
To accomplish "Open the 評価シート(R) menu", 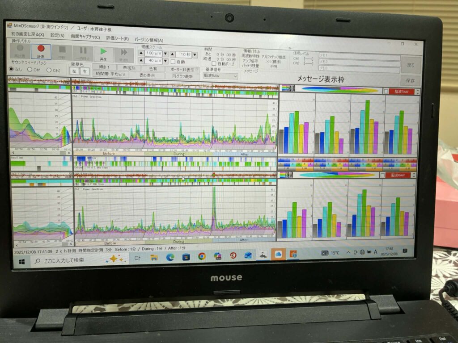I will tap(118, 38).
